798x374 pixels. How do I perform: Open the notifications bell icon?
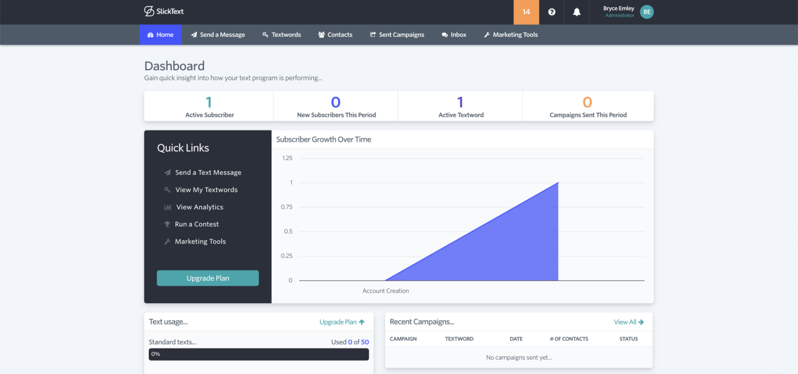click(x=577, y=12)
